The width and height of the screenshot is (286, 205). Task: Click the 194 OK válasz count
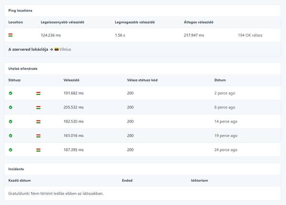(x=250, y=35)
